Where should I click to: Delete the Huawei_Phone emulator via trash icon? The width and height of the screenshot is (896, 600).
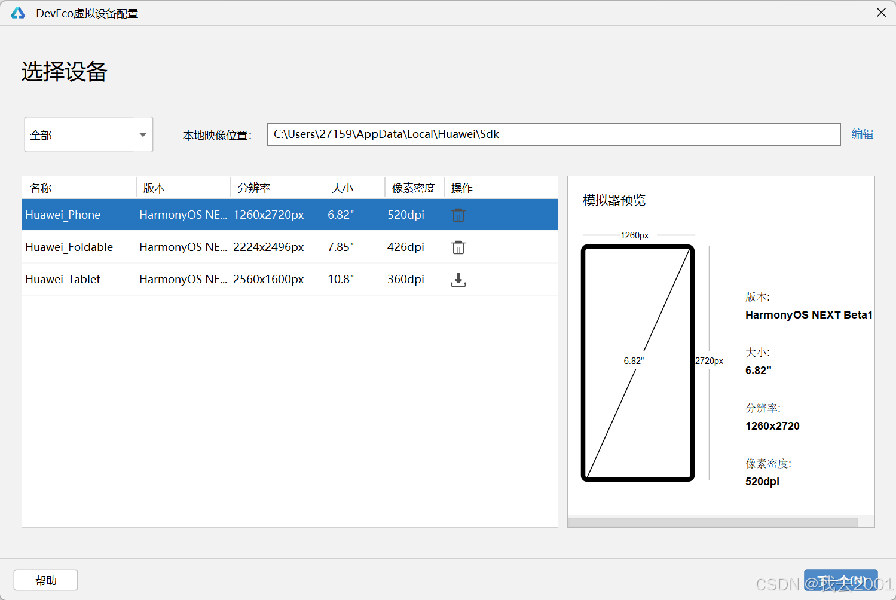click(458, 215)
